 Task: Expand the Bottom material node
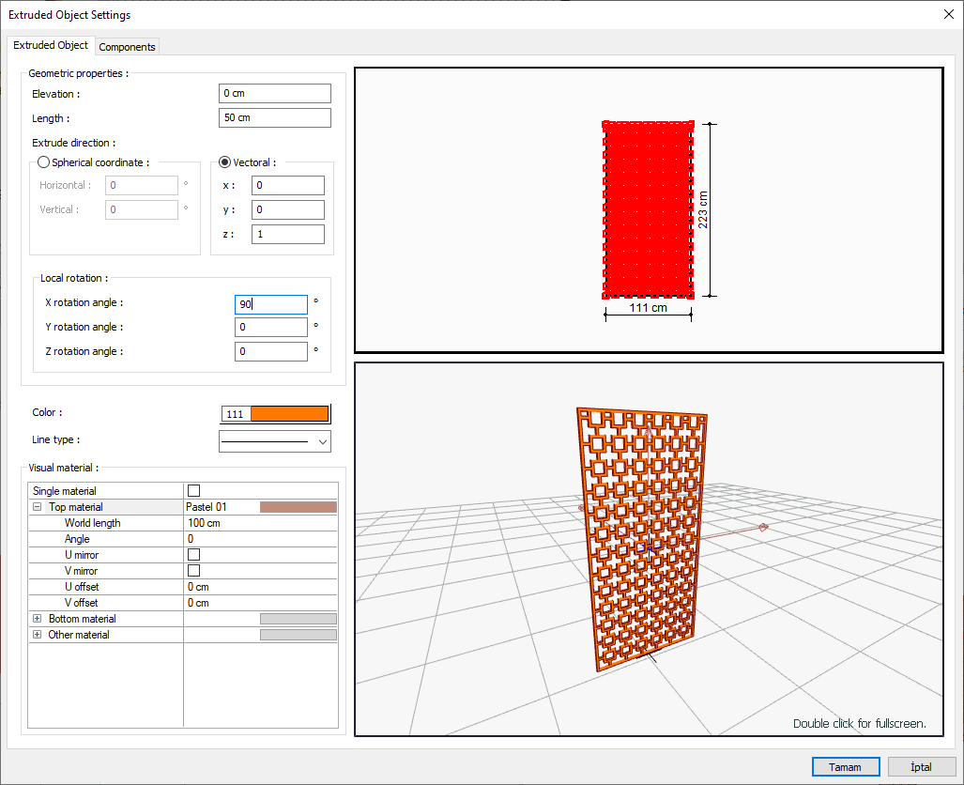38,619
